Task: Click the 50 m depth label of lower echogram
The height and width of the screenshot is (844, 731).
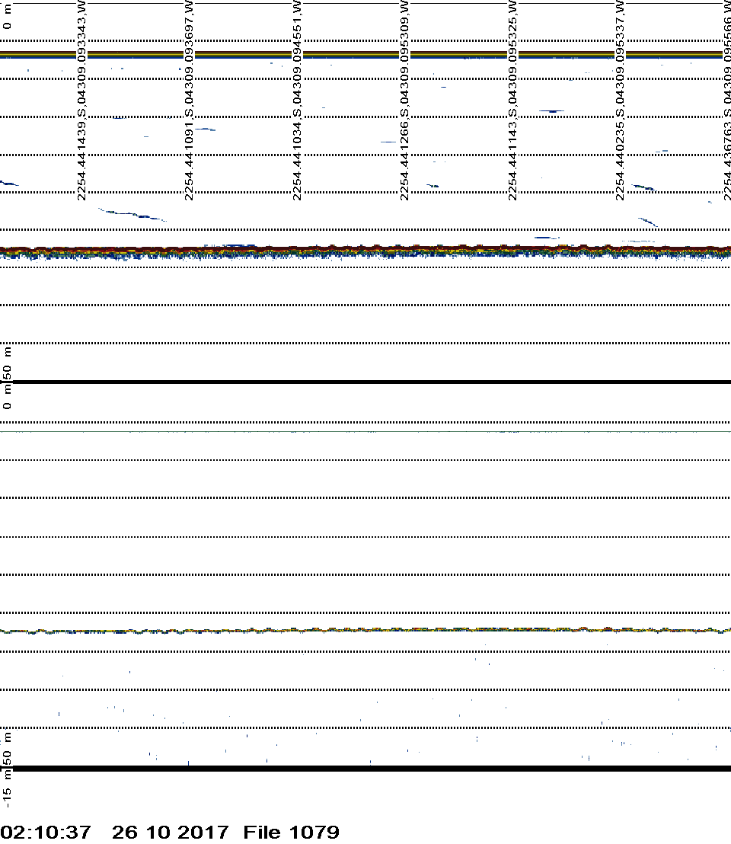Action: click(8, 749)
